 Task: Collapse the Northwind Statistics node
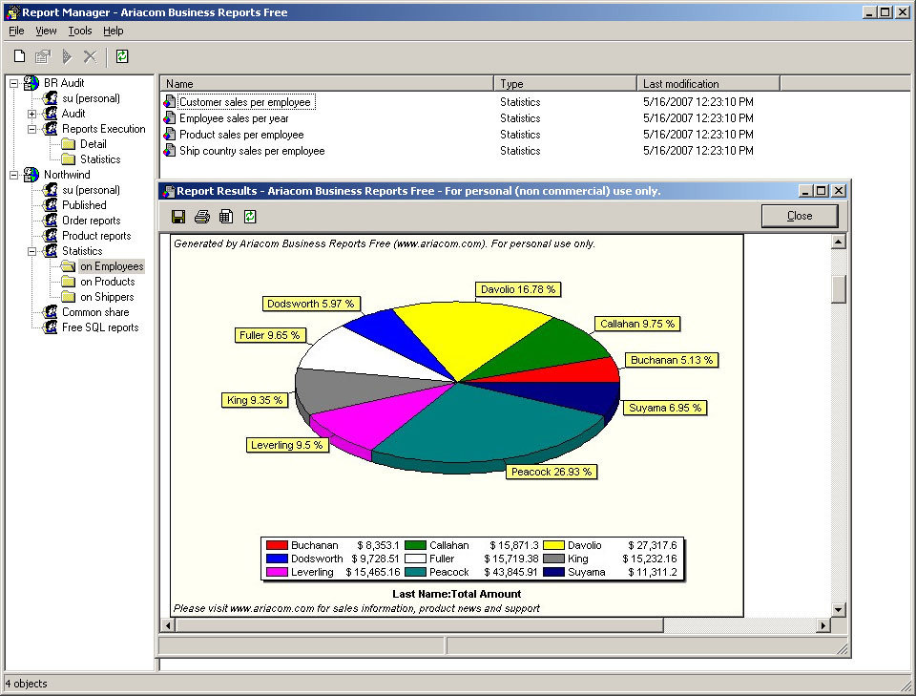32,251
